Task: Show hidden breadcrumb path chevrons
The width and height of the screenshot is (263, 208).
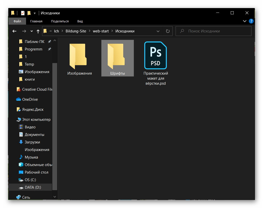Action: (x=51, y=31)
